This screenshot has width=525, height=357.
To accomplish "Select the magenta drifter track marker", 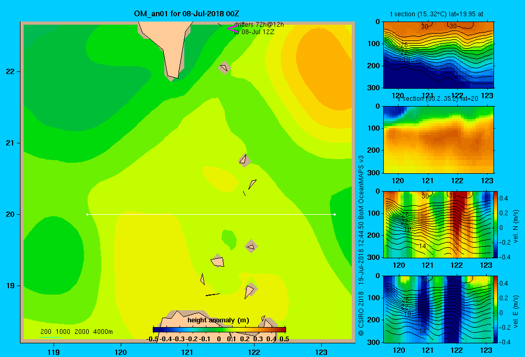I will [232, 29].
